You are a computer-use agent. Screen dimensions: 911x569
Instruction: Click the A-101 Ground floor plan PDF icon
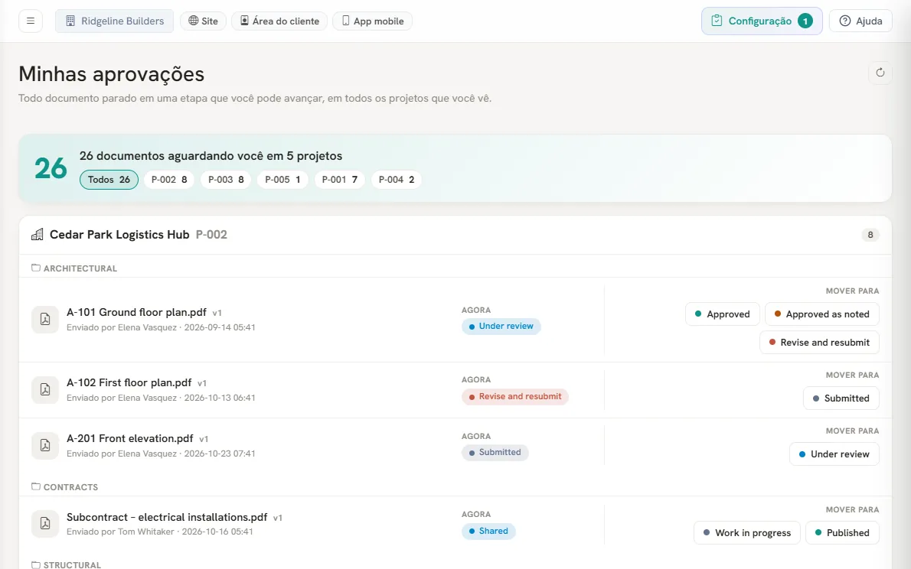[44, 320]
